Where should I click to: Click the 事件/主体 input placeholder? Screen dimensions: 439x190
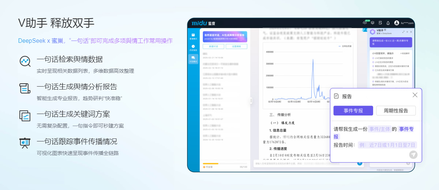tap(379, 129)
